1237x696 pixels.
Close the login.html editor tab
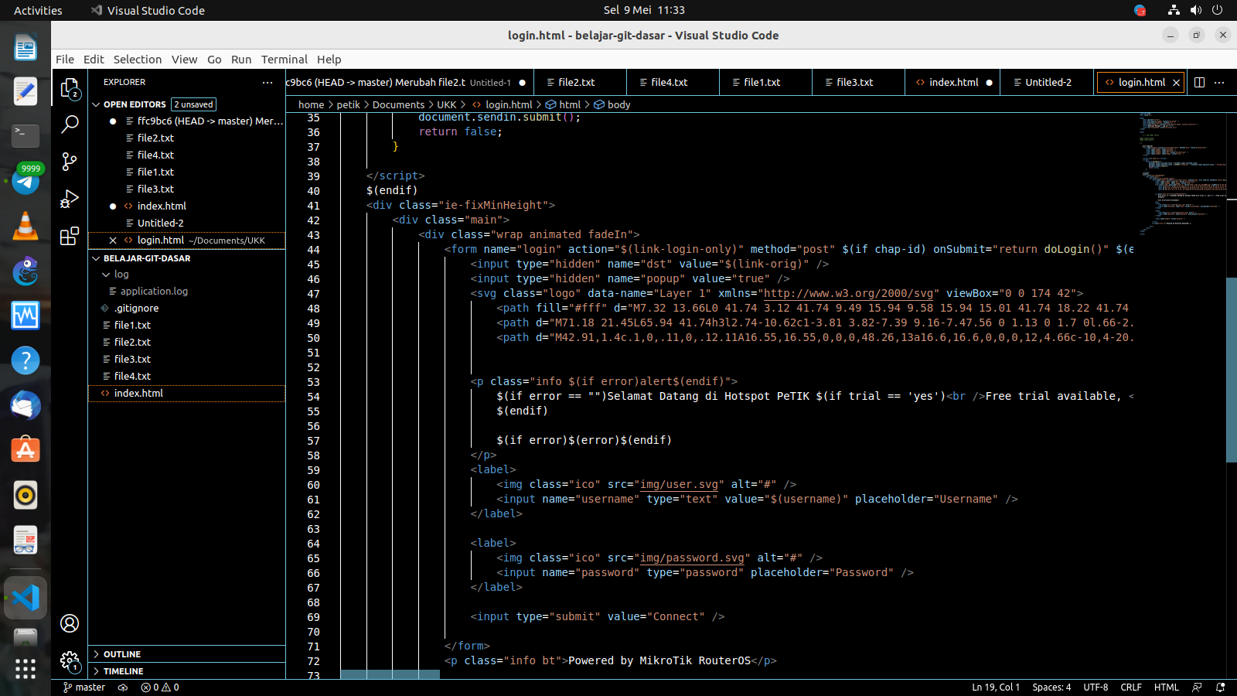click(1176, 83)
